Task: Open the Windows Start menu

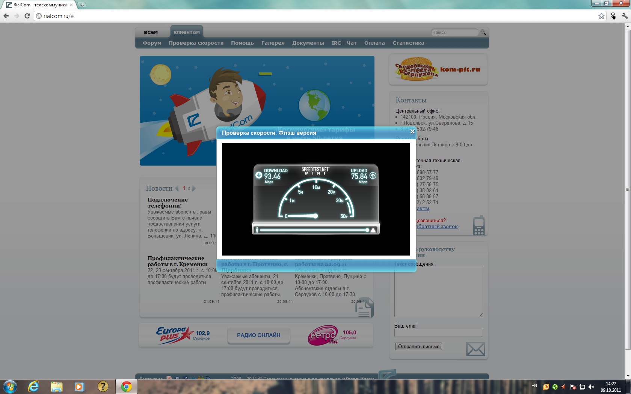Action: tap(10, 386)
